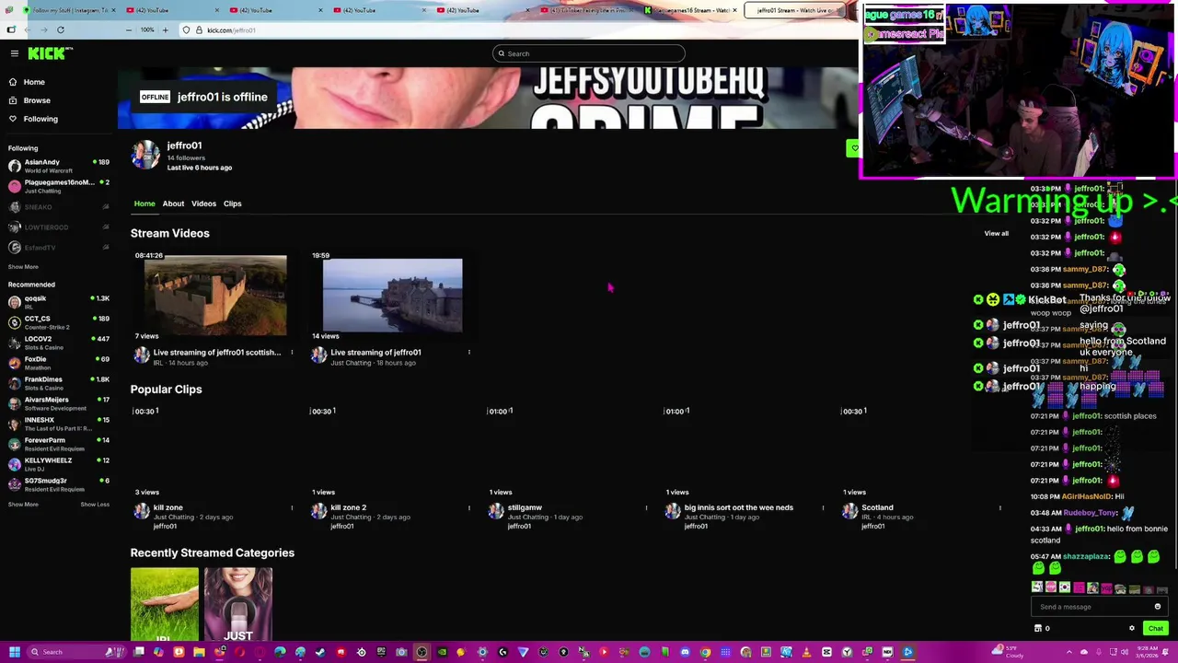Open Windows Start menu
The image size is (1178, 663).
14,652
